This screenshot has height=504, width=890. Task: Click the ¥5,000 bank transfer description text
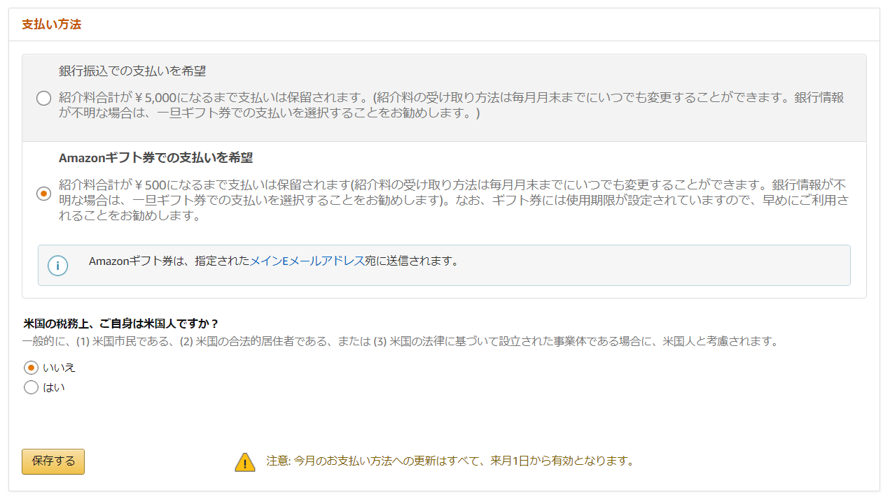(452, 105)
